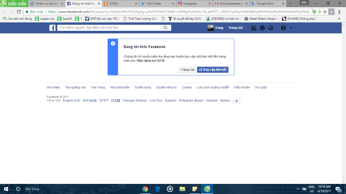Reload the current page
This screenshot has height=194, width=346.
click(x=18, y=12)
